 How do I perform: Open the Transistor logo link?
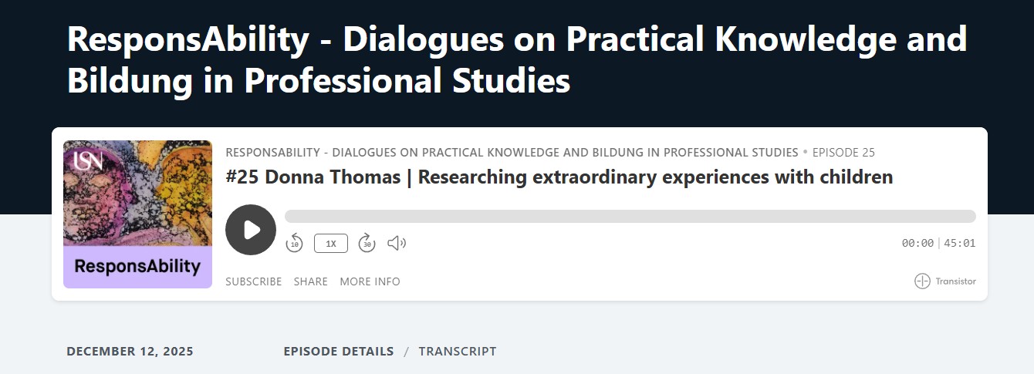[x=945, y=281]
